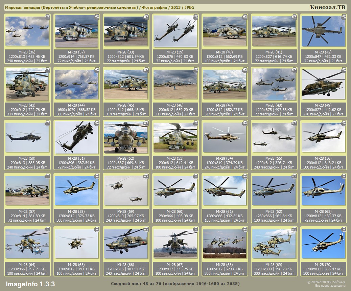Click the JPG badge on Mi-28 (60)
The image size is (351, 291).
tap(195, 177)
